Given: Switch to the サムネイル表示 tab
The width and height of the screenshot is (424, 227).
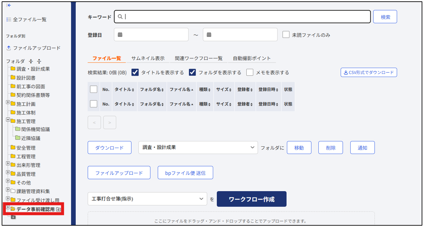Looking at the screenshot, I should 148,58.
